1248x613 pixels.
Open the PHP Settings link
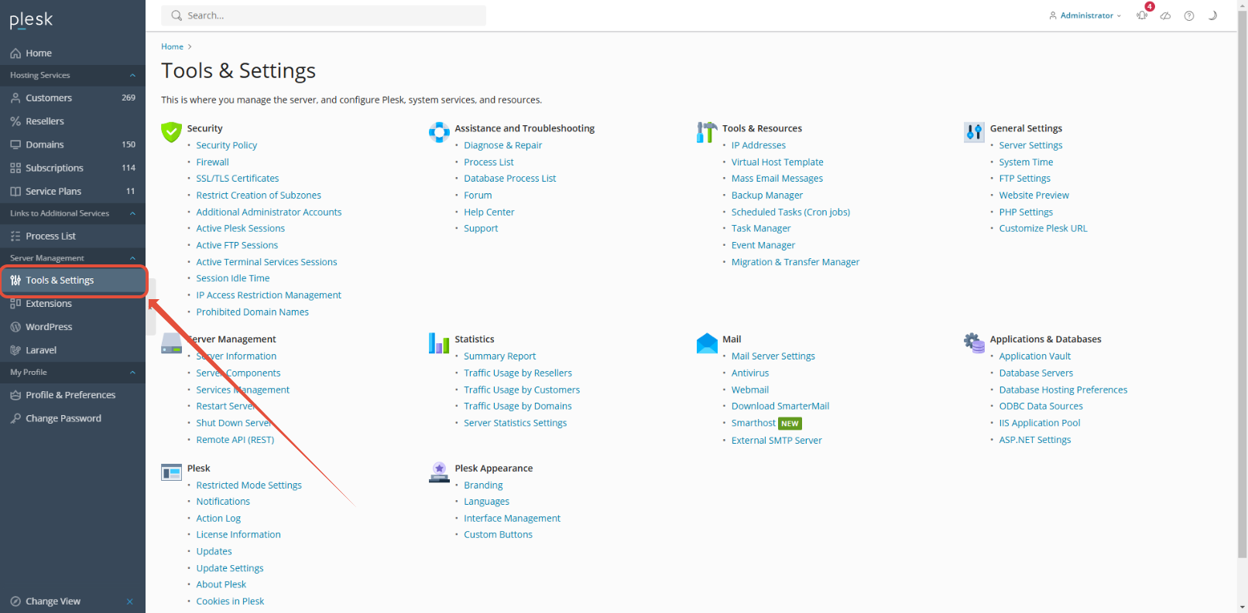tap(1026, 212)
